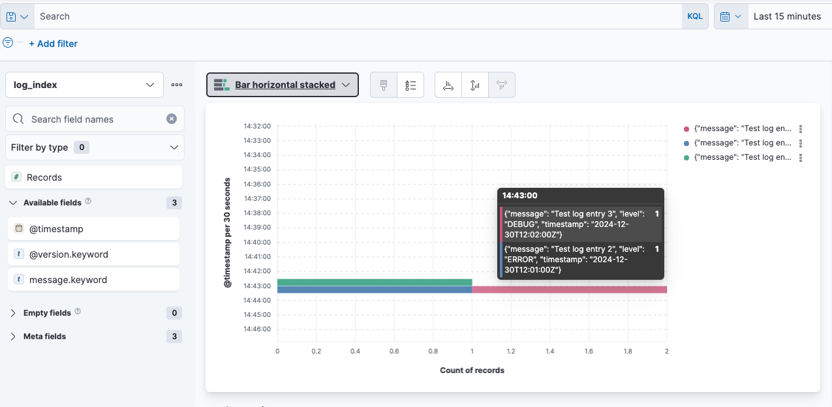832x407 pixels.
Task: Show info icon for Empty fields
Action: pyautogui.click(x=78, y=312)
